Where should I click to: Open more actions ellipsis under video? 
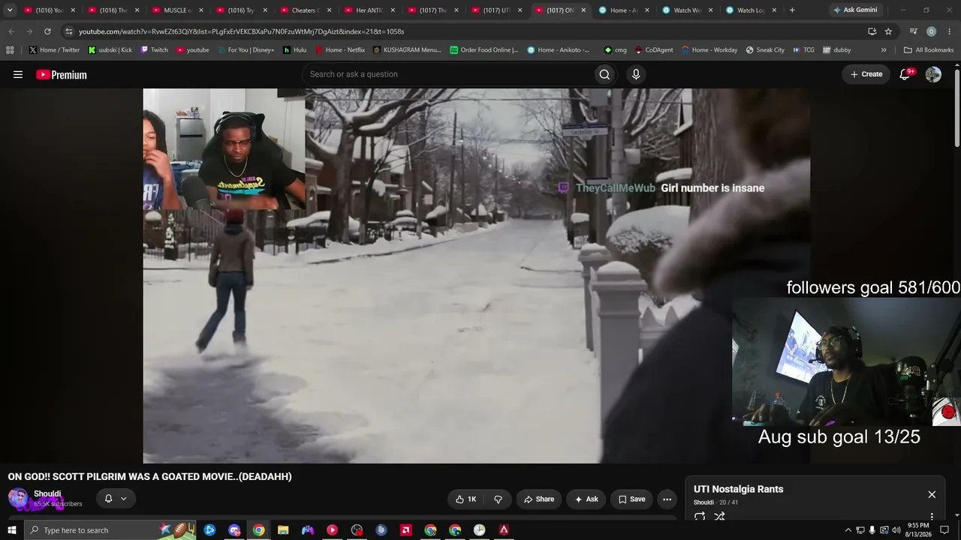coord(667,499)
